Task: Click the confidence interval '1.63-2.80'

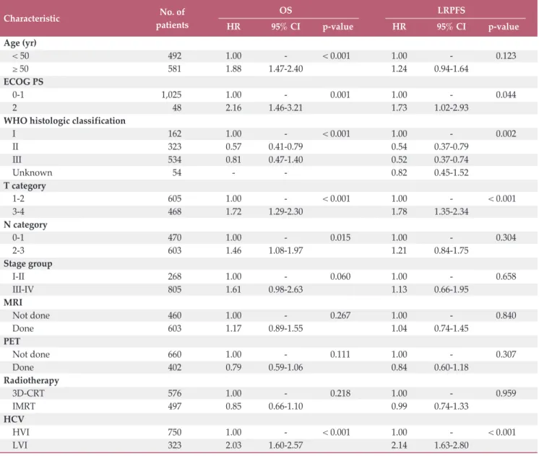Action: [x=452, y=446]
